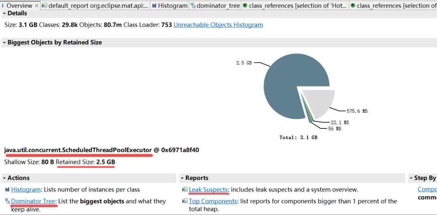Click the heap Size 3.1 GB value

(28, 25)
